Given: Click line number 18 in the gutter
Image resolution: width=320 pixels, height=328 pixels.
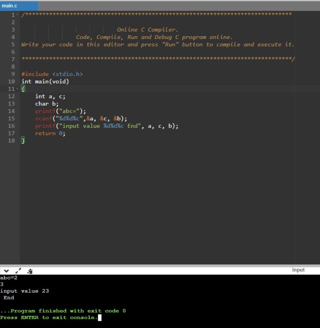Looking at the screenshot, I should (x=11, y=141).
